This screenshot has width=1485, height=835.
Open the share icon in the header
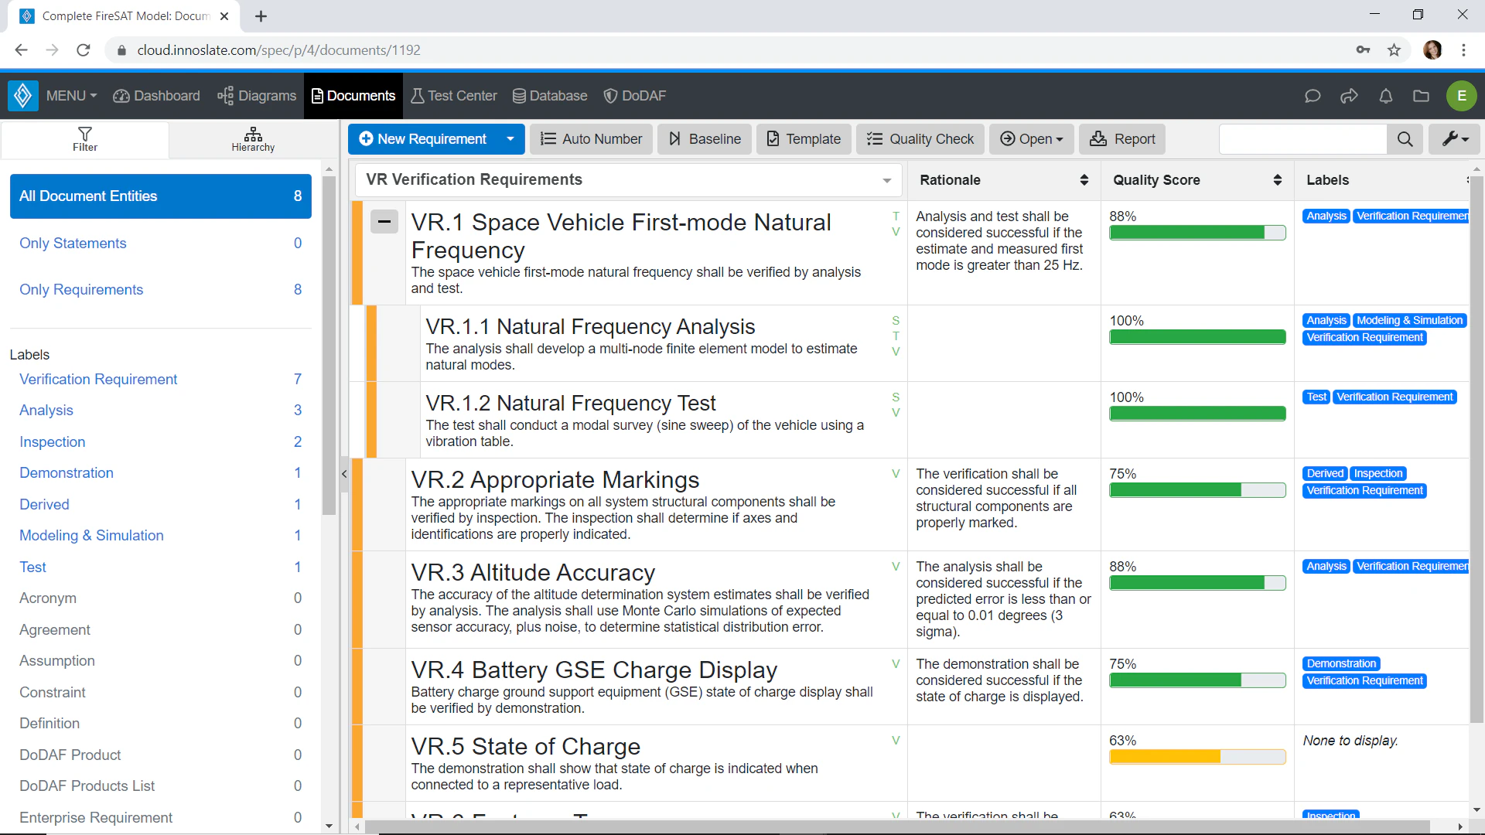coord(1349,96)
